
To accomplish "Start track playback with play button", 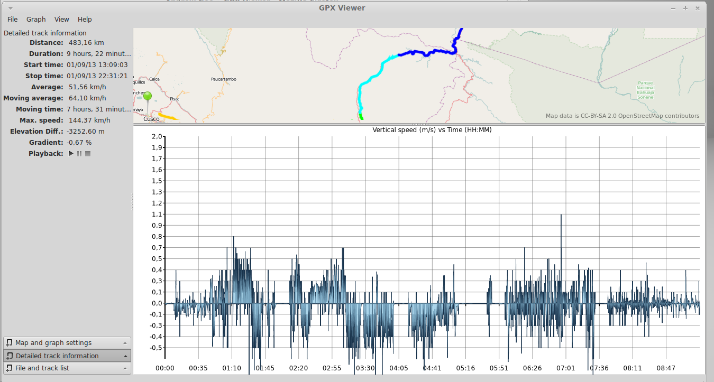I will point(71,154).
